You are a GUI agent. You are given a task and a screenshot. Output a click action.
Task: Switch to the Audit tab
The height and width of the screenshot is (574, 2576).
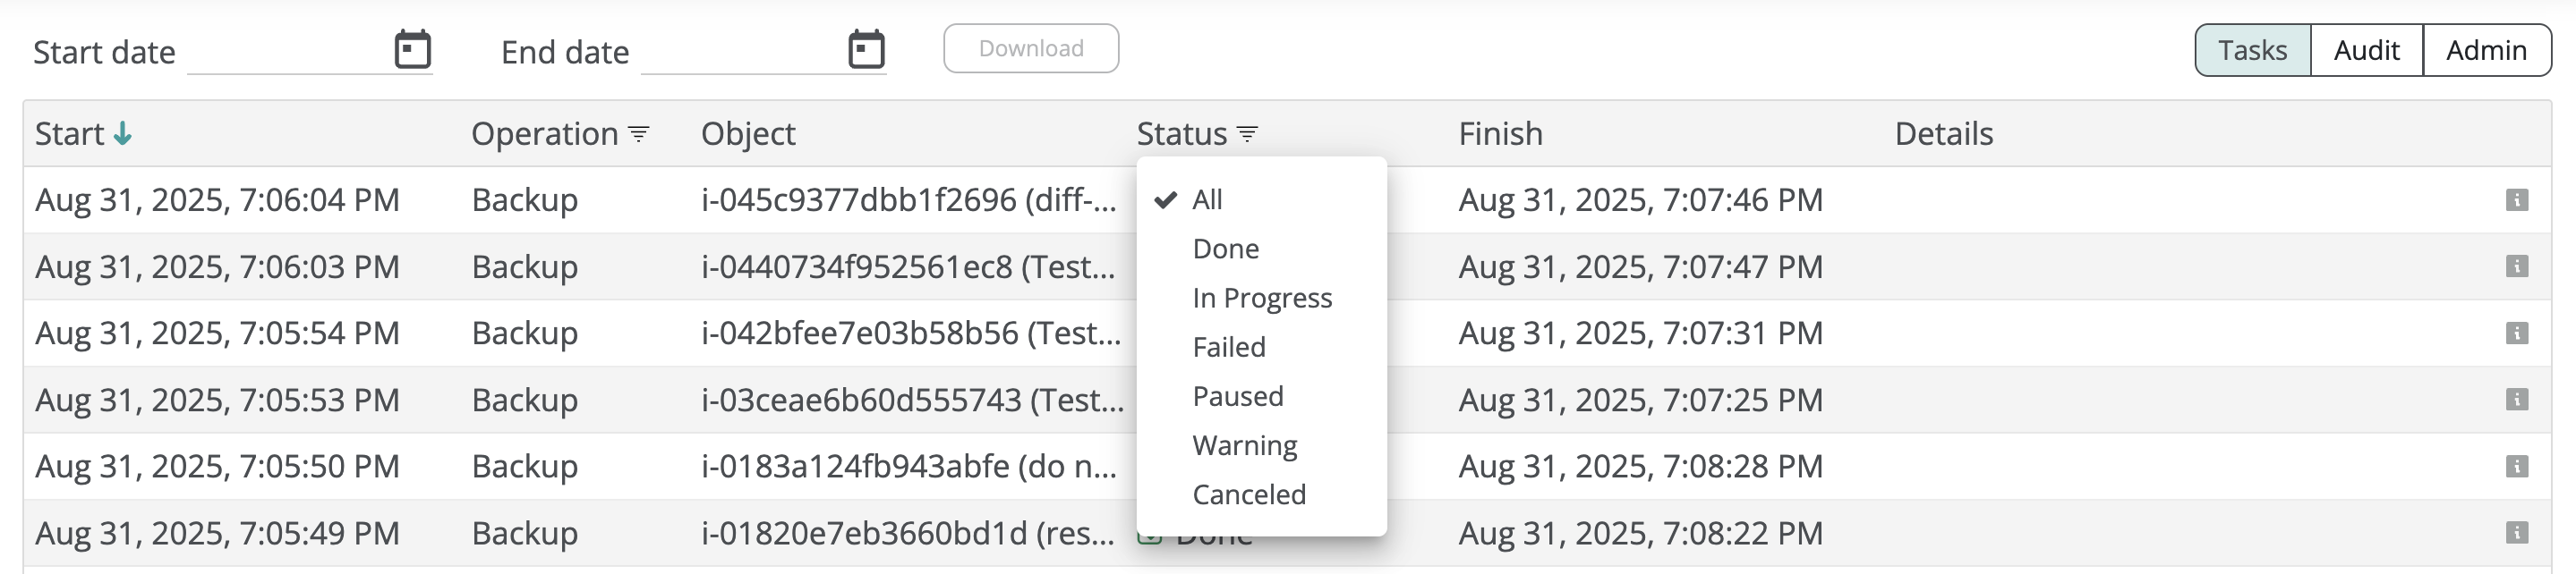click(2366, 50)
